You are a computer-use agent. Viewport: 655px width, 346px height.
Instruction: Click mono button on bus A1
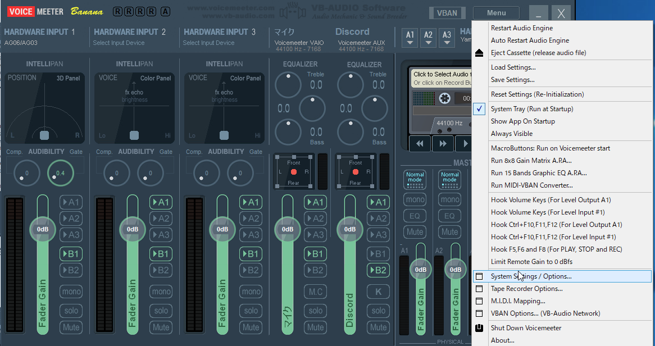click(x=415, y=199)
